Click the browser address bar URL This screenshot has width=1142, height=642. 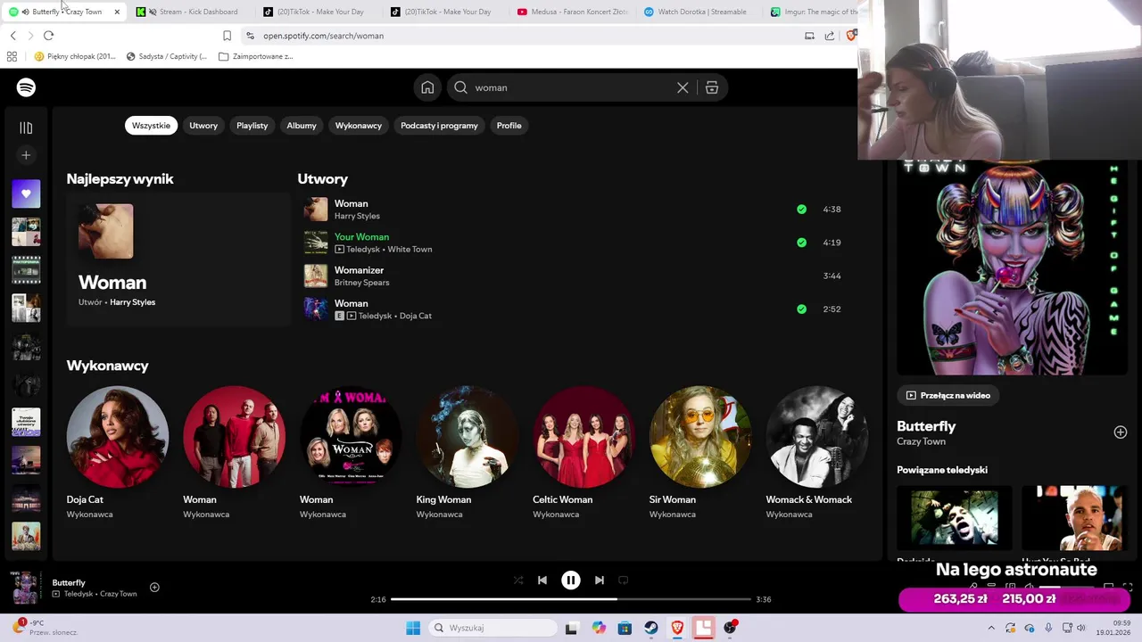[323, 36]
